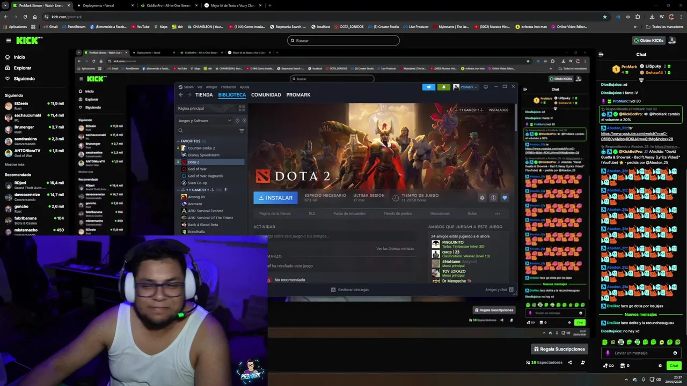Collapse chat panel with the arrow icon
The height and width of the screenshot is (386, 687).
coord(601,54)
